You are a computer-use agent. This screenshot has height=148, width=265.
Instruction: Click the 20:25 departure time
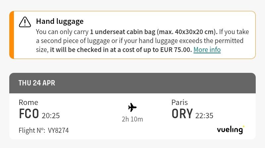coord(51,116)
